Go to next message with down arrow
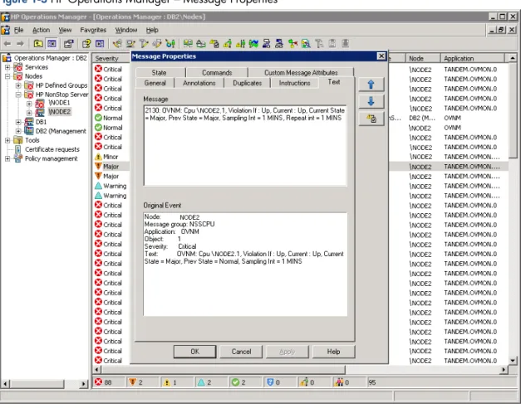The height and width of the screenshot is (408, 521). pos(371,101)
